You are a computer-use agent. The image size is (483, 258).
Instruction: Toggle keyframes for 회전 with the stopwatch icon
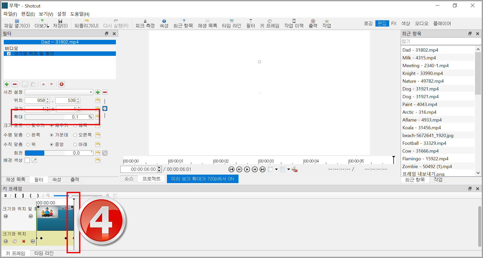coord(105,153)
